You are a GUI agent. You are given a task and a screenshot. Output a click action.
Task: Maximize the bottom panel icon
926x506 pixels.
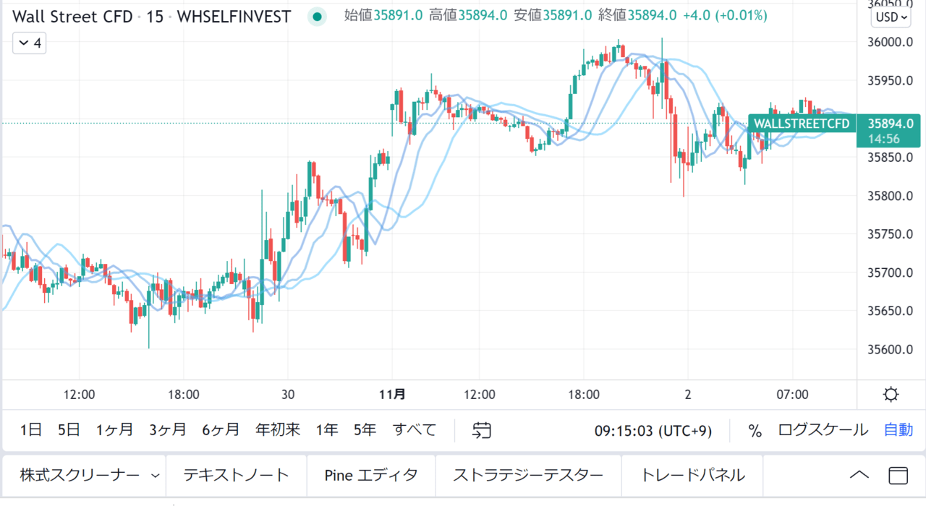898,475
